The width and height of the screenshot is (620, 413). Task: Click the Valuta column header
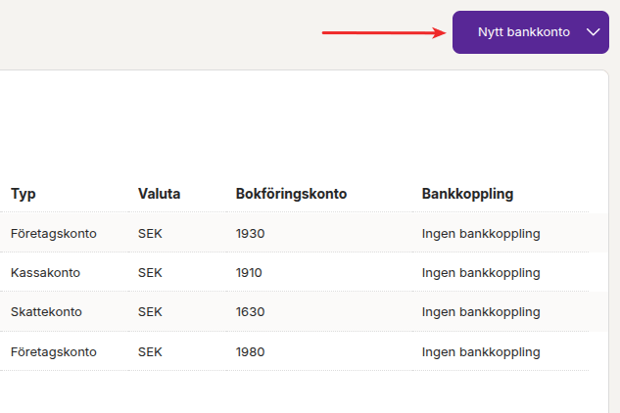(x=159, y=194)
